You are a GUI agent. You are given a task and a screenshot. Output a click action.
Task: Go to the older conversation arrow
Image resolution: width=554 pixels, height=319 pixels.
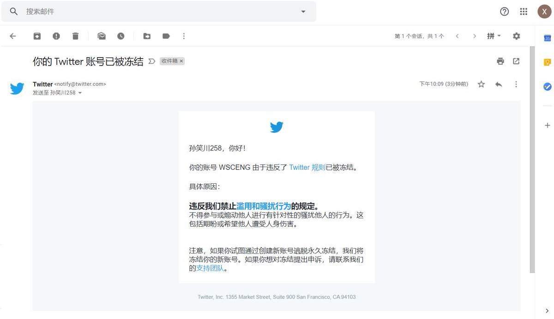[474, 36]
